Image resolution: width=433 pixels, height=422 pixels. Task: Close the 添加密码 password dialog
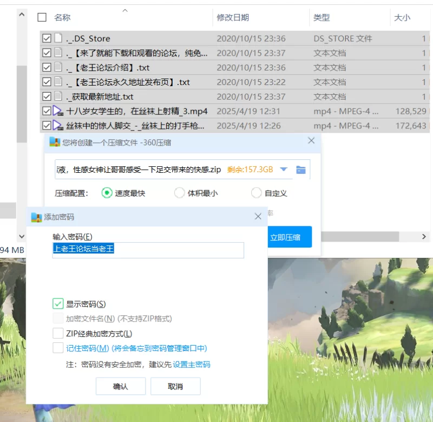pos(258,217)
